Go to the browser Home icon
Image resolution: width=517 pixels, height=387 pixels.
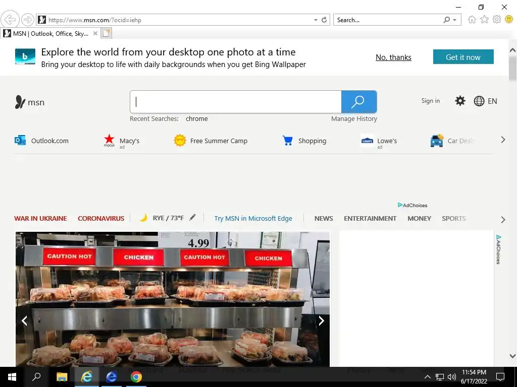point(472,20)
